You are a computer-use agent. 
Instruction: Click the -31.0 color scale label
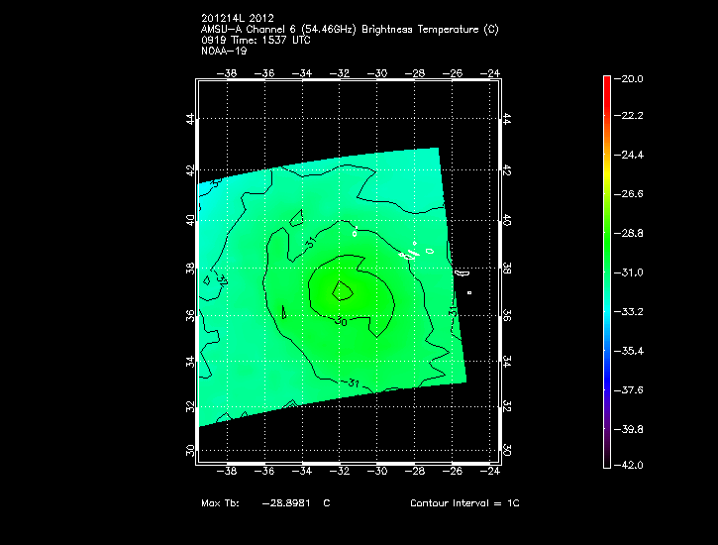click(632, 272)
